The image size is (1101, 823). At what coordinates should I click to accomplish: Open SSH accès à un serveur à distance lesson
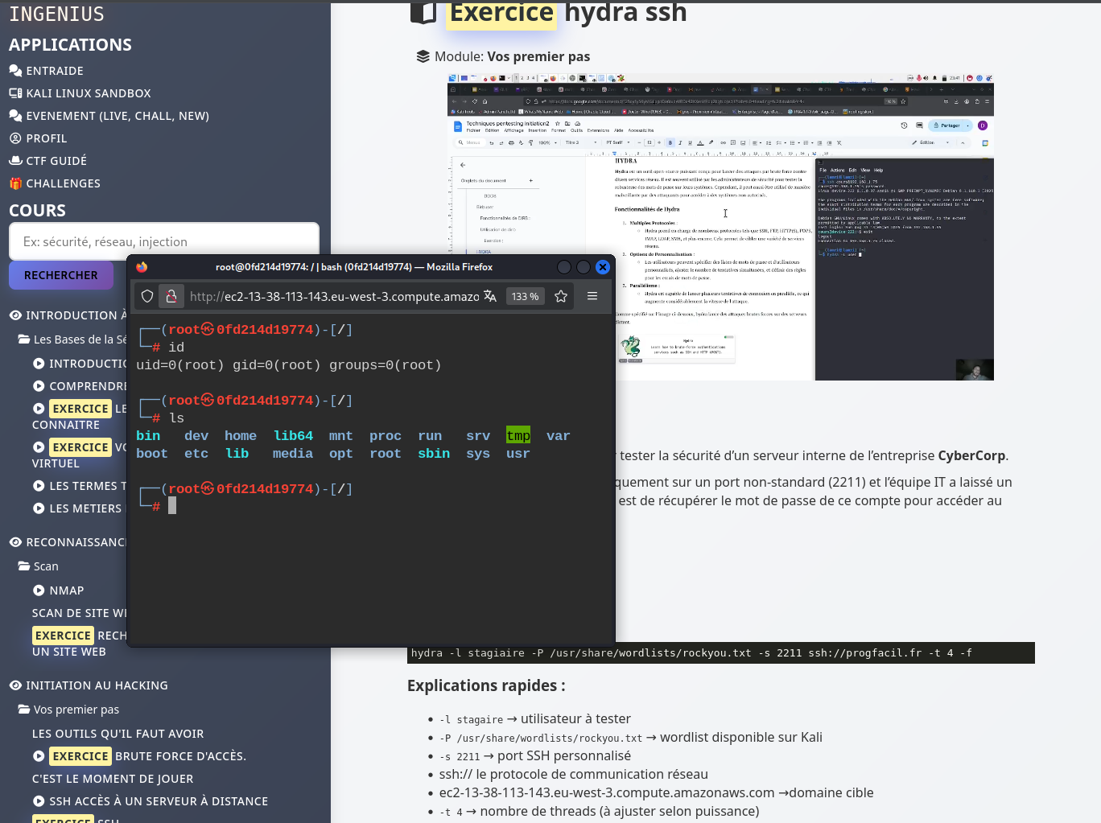(158, 801)
